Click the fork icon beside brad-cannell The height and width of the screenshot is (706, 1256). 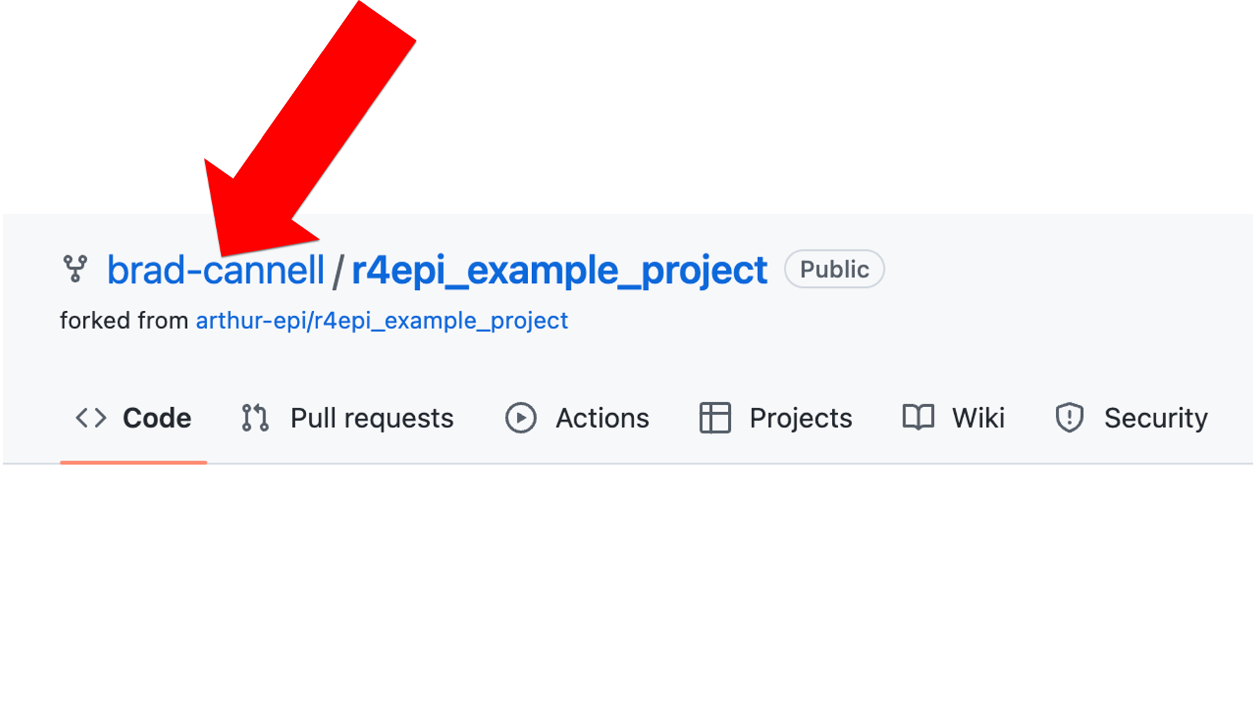75,269
